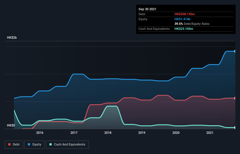Click the Sep 30 2021 tooltip date
The height and width of the screenshot is (154, 240).
(147, 9)
